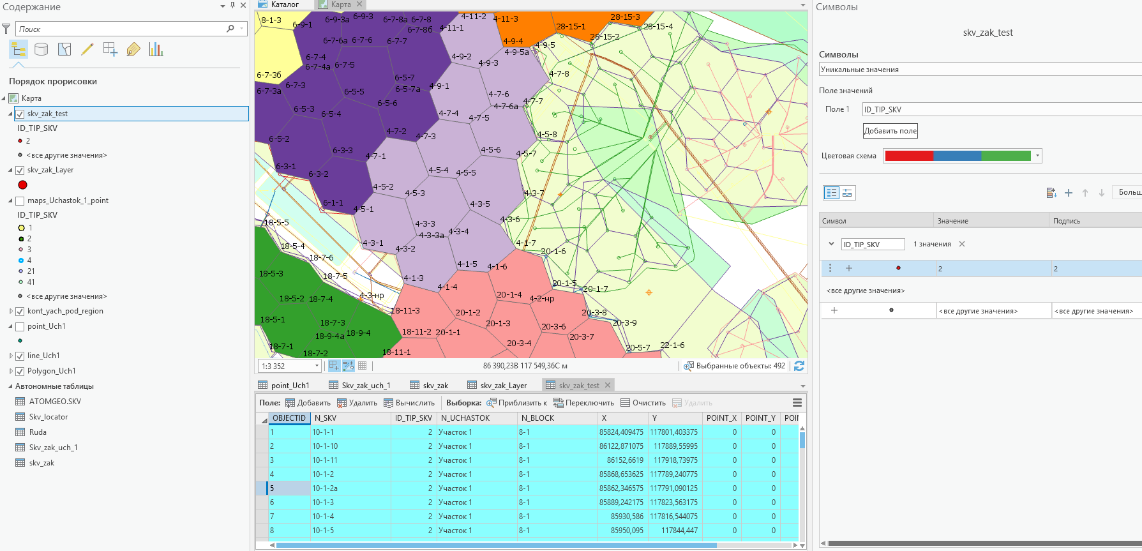
Task: Expand the kont_yach_pod_region layer
Action: (x=11, y=312)
